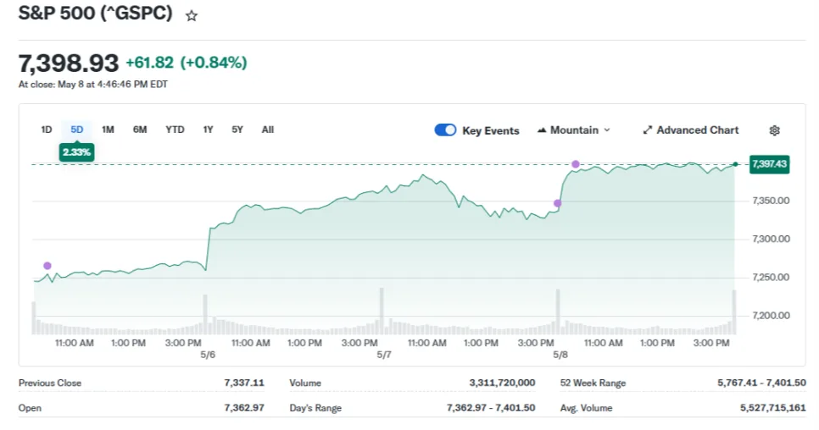Click the (+0.84%) percent change
The image size is (819, 430).
pyautogui.click(x=214, y=63)
